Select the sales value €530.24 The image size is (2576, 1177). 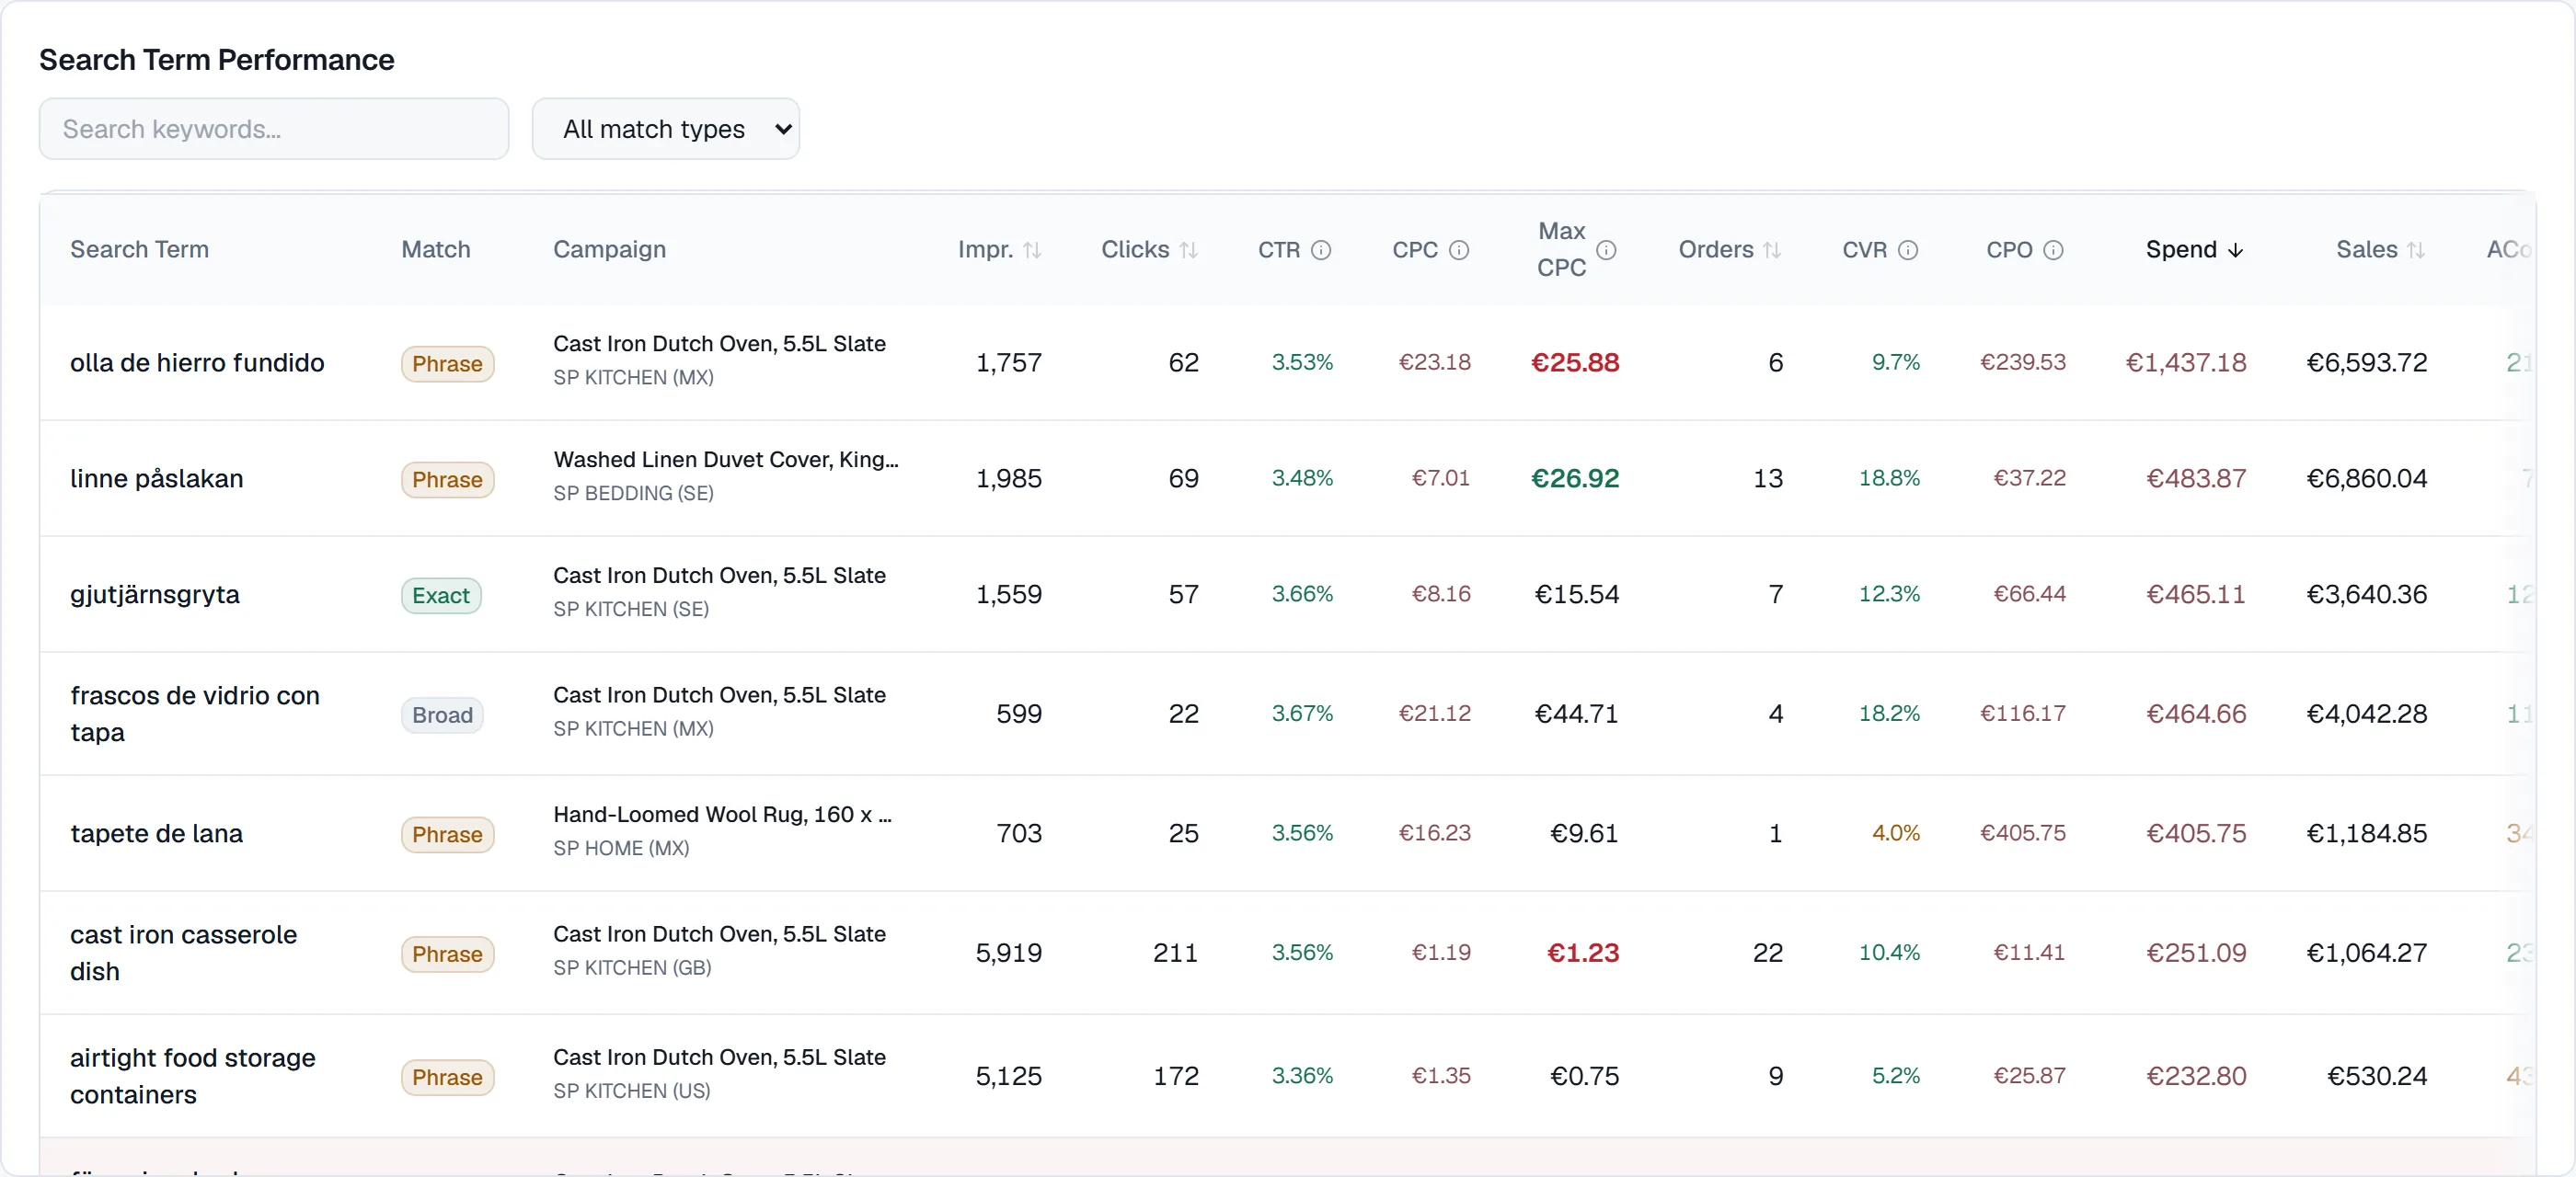pos(2377,1076)
